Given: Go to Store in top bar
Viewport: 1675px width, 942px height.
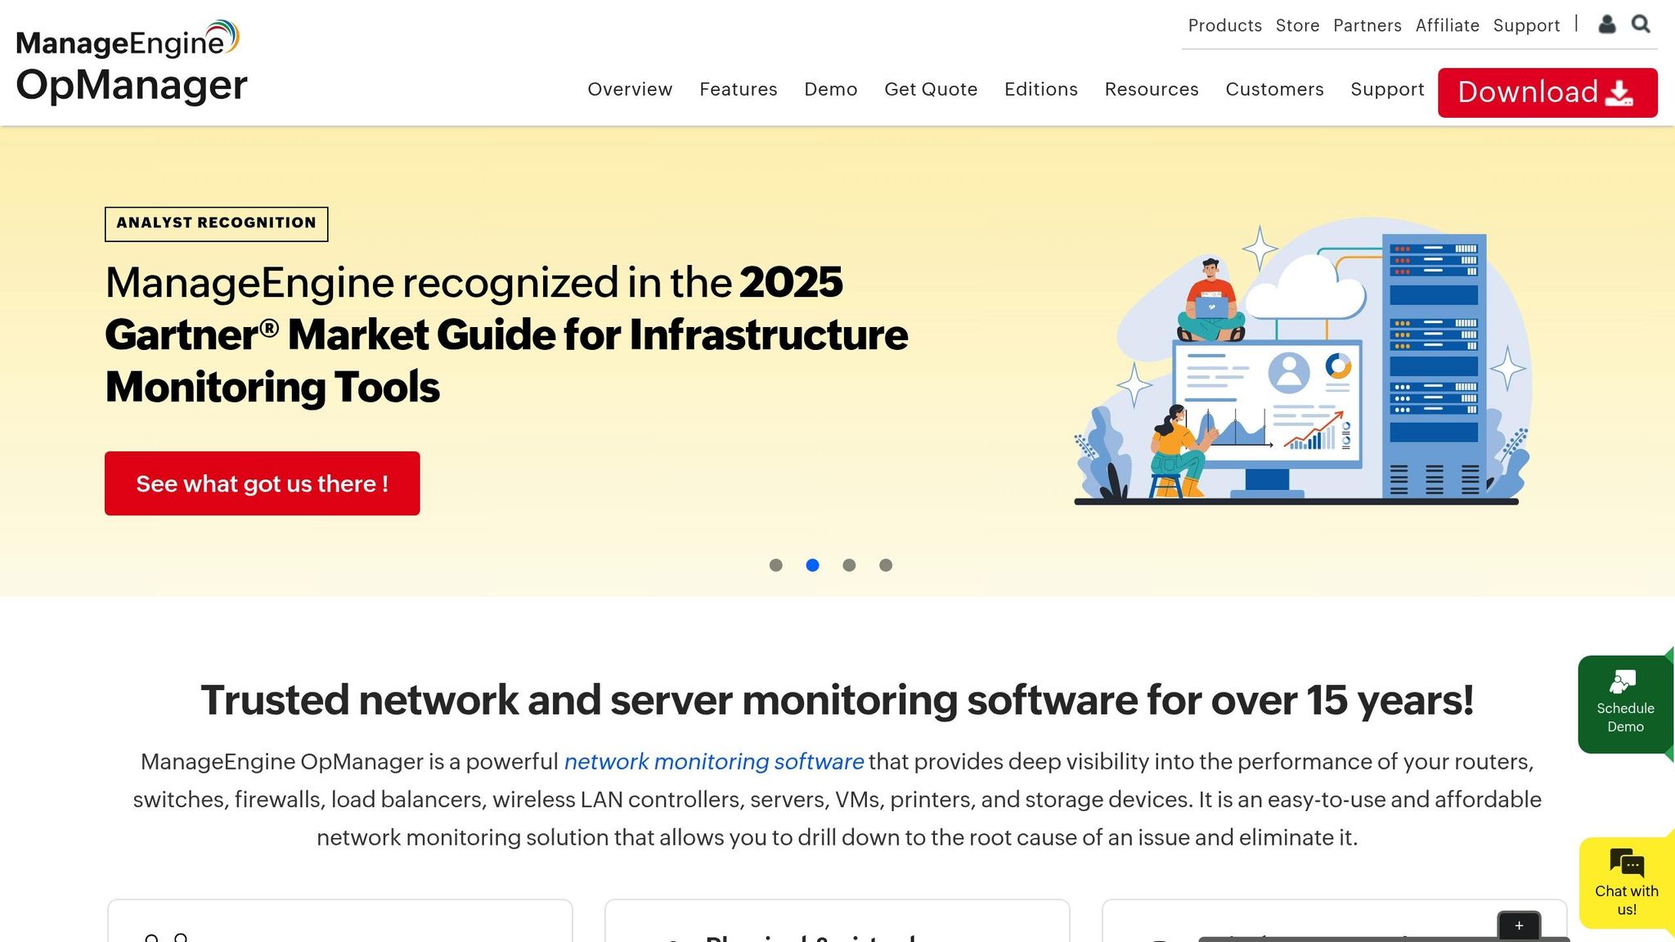Looking at the screenshot, I should (1297, 25).
